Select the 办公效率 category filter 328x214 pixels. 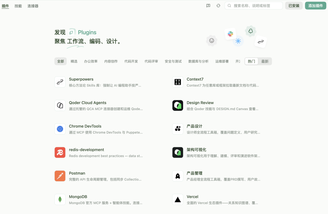click(x=91, y=62)
